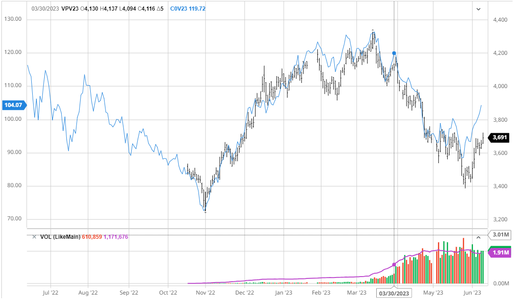
Task: Click the 3.01M volume axis label
Action: (x=500, y=235)
